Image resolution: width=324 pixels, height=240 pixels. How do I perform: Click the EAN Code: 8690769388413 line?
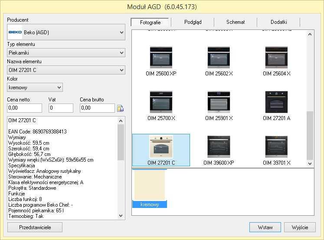tap(37, 131)
